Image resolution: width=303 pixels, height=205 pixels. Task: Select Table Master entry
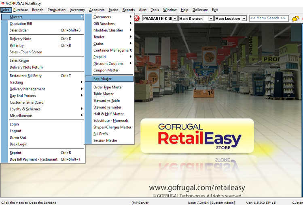[x=104, y=94]
